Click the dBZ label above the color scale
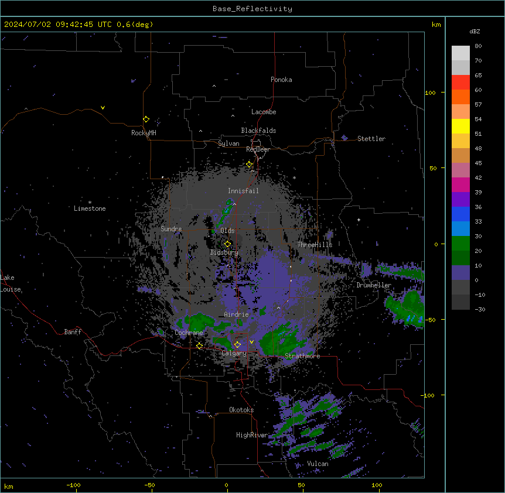The height and width of the screenshot is (493, 505). pyautogui.click(x=475, y=31)
